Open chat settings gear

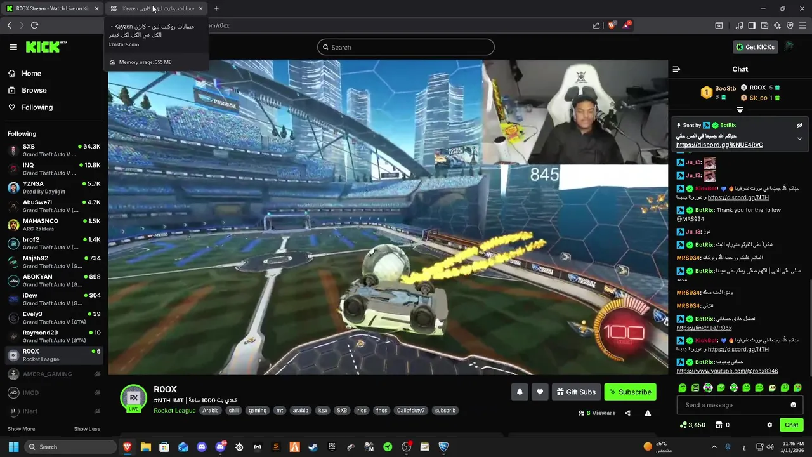[769, 425]
